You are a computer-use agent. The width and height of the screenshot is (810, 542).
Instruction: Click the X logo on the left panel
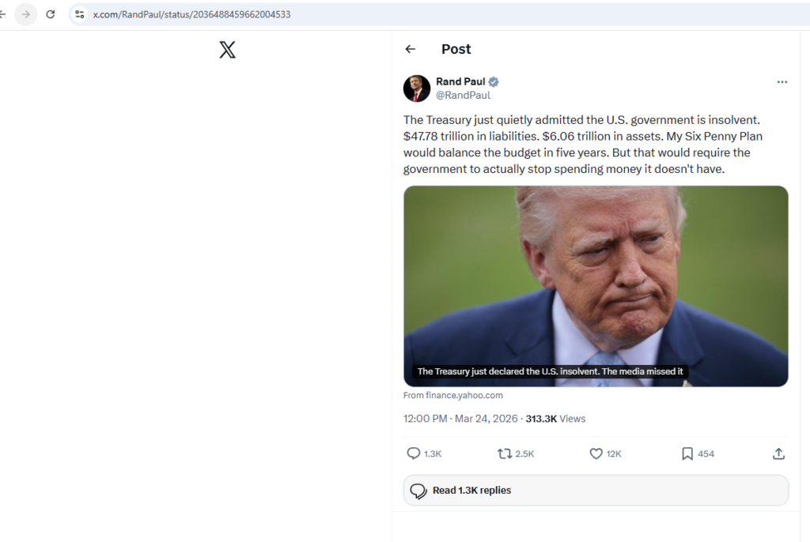[227, 49]
